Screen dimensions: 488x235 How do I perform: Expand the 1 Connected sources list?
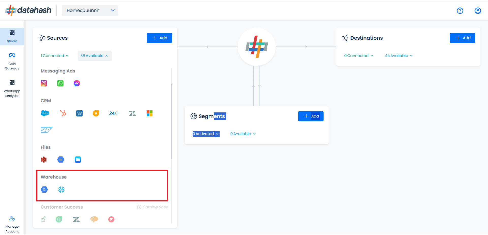(55, 56)
